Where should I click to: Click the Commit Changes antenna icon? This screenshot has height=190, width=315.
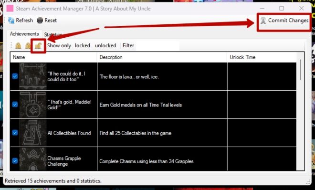click(263, 20)
